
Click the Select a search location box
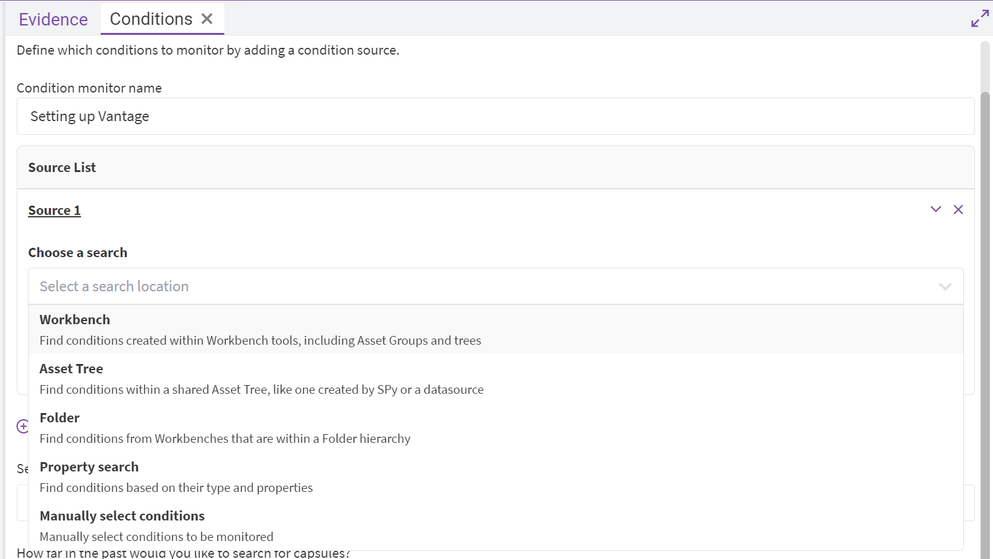[485, 286]
